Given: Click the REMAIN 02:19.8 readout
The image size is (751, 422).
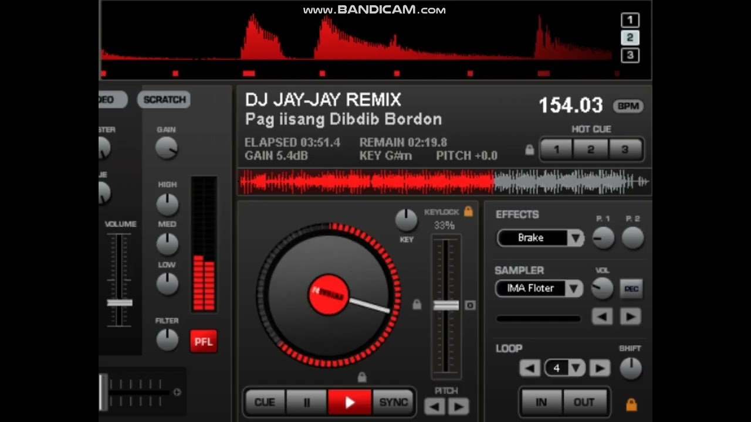Looking at the screenshot, I should click(403, 142).
